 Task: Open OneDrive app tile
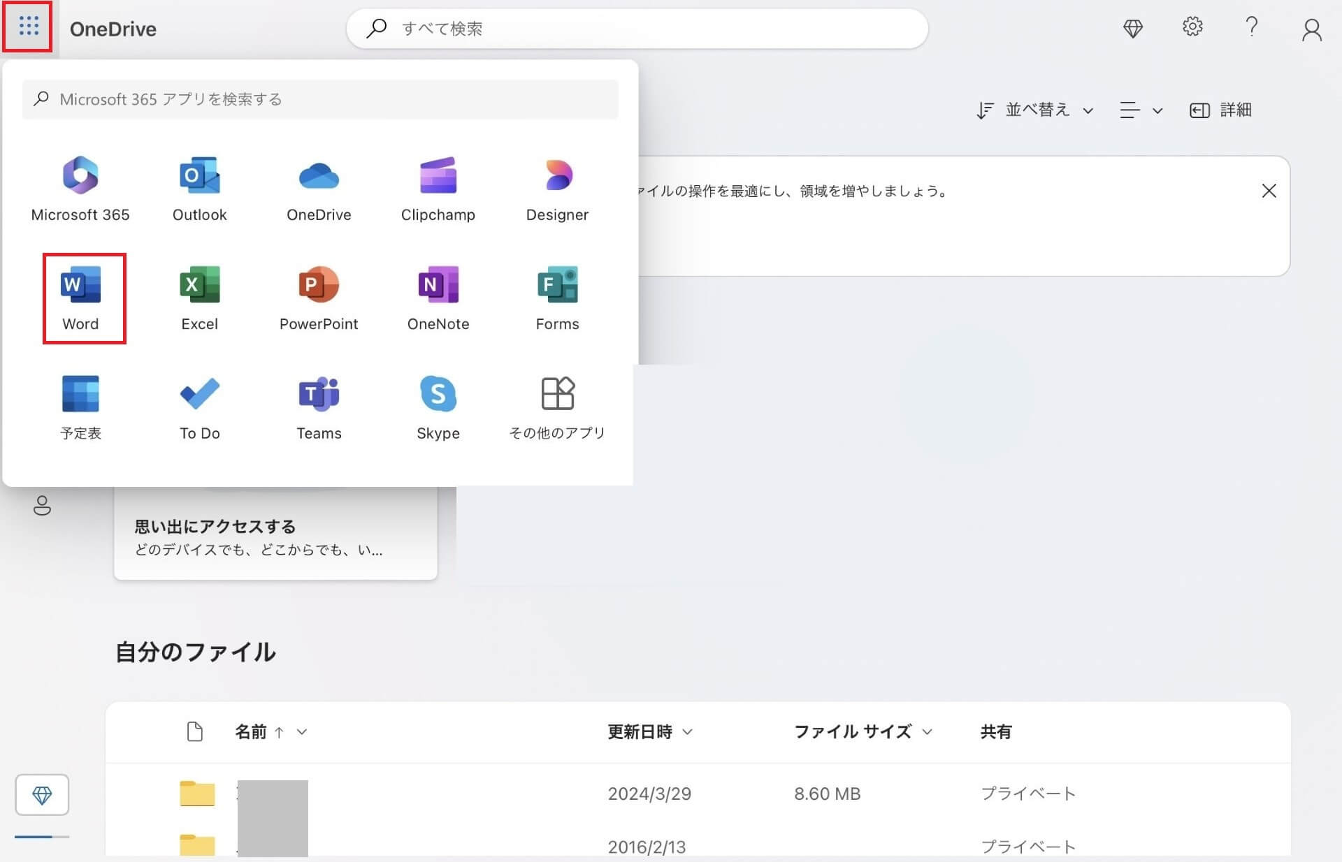click(x=319, y=189)
